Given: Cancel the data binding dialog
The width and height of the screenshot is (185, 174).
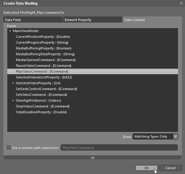Looking at the screenshot, I should 170,168.
